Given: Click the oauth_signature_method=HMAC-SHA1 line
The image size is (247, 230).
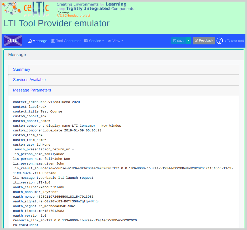Looking at the screenshot, I should coord(44,206).
